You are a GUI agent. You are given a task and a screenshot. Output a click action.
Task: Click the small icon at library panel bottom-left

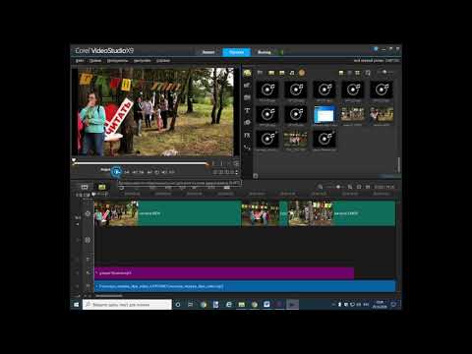pos(256,176)
